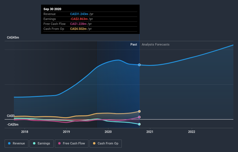Click the Past section label
238x152 pixels.
click(134, 44)
